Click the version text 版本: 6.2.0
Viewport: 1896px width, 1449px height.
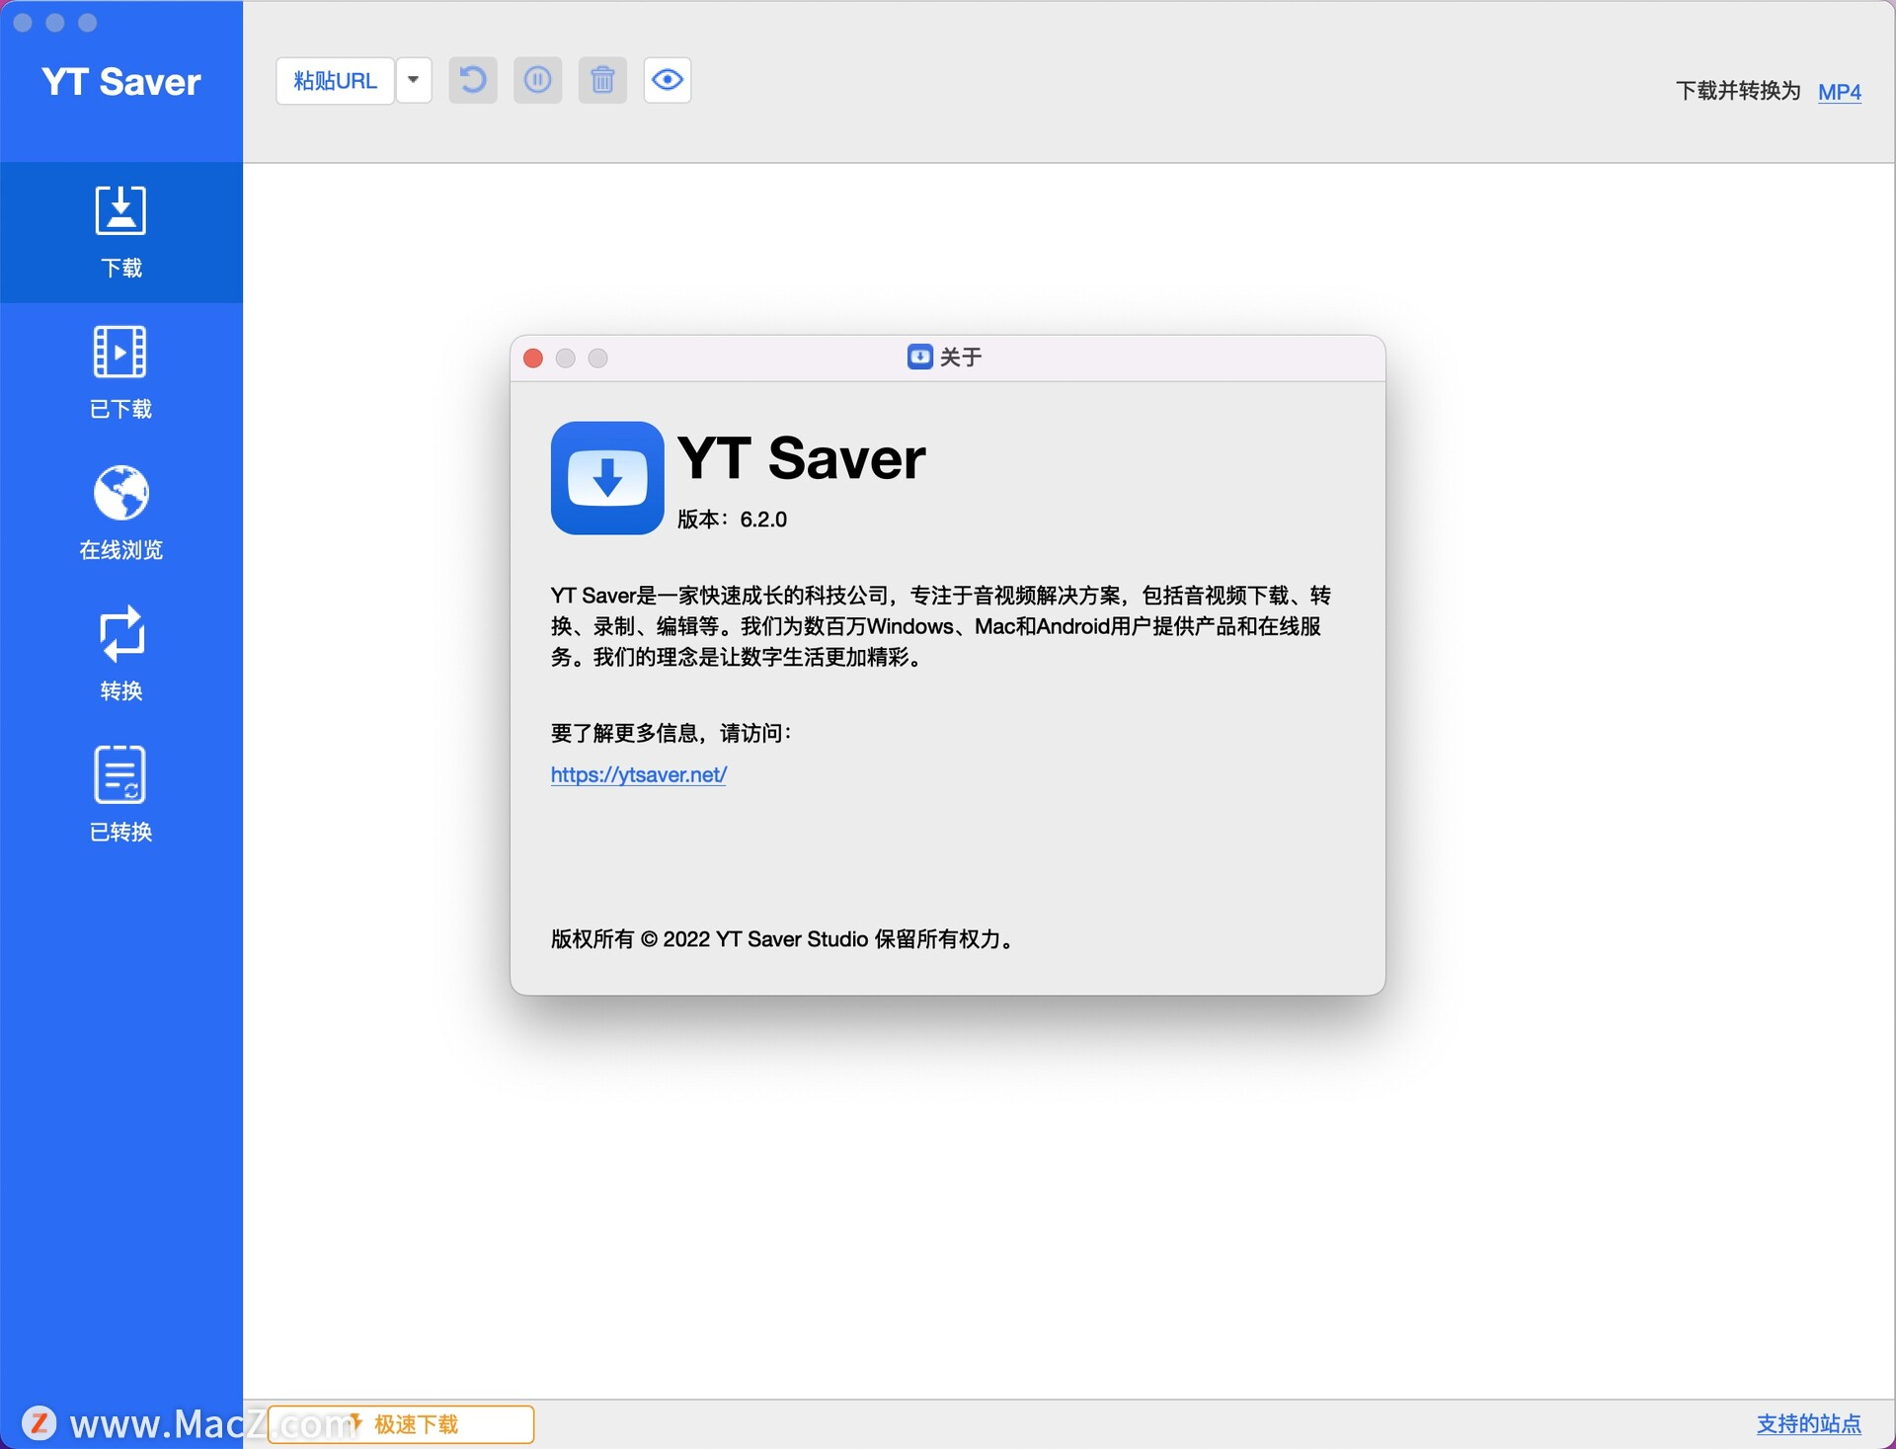pyautogui.click(x=732, y=520)
